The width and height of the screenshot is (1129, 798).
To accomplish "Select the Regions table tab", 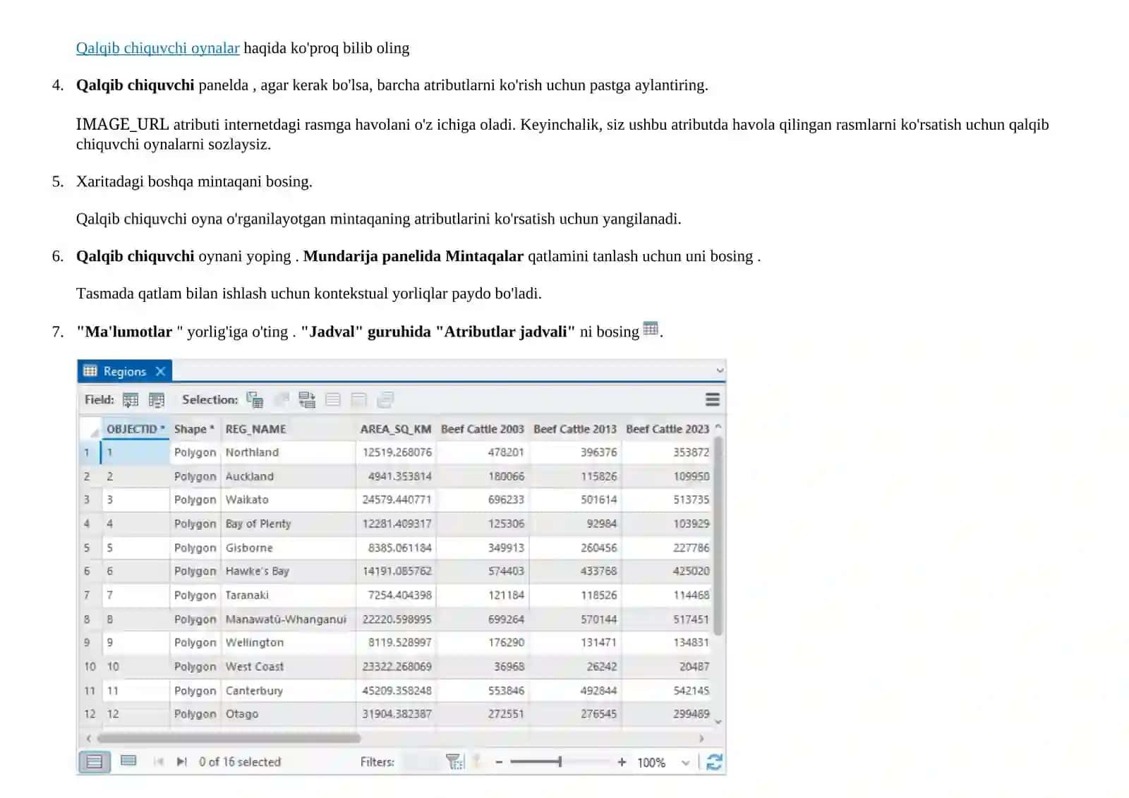I will [124, 371].
